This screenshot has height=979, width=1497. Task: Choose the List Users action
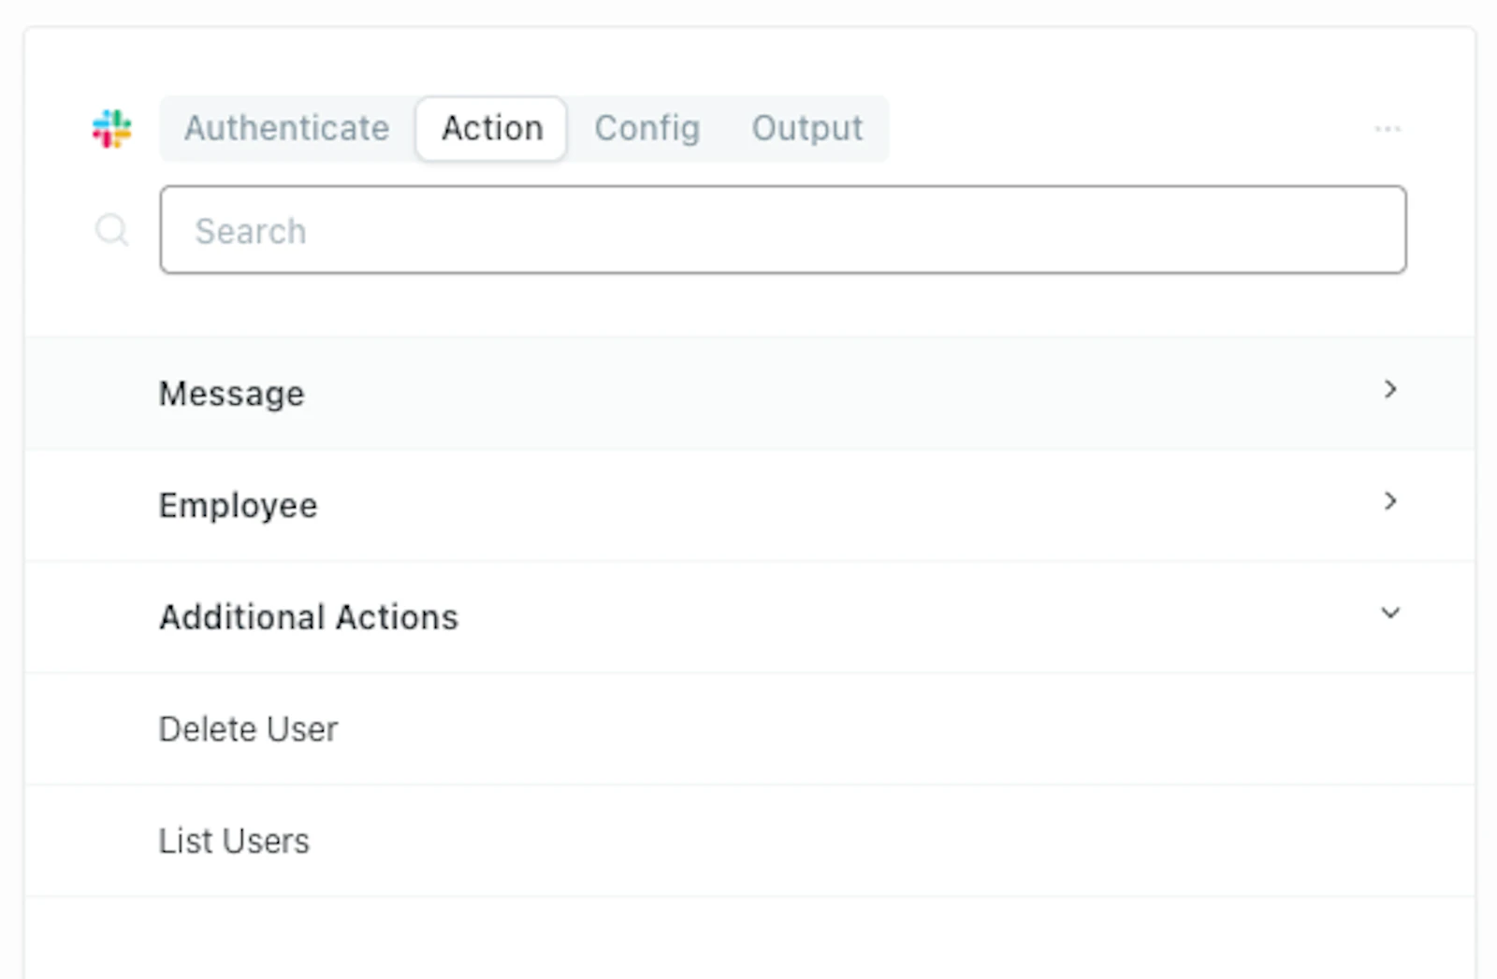[x=234, y=842]
